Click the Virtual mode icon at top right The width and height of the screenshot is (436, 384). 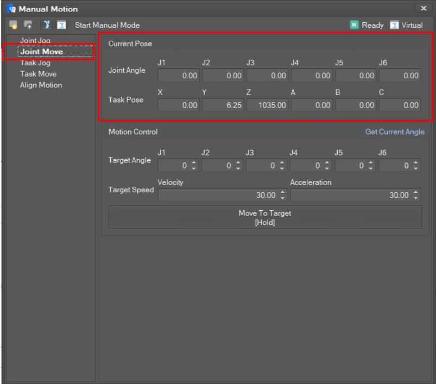click(394, 25)
